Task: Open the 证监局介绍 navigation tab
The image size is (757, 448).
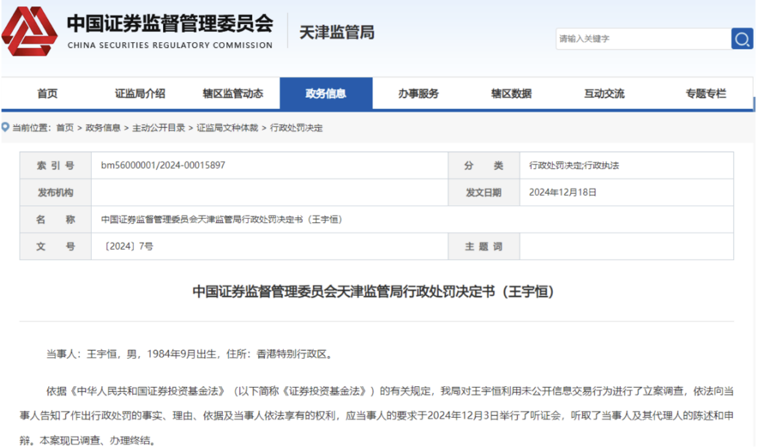Action: point(140,93)
